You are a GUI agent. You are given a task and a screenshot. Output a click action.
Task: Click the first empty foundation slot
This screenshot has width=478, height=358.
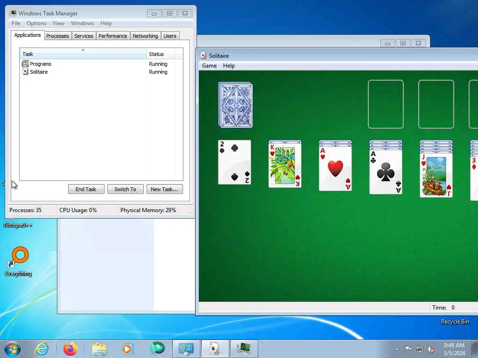pos(386,104)
